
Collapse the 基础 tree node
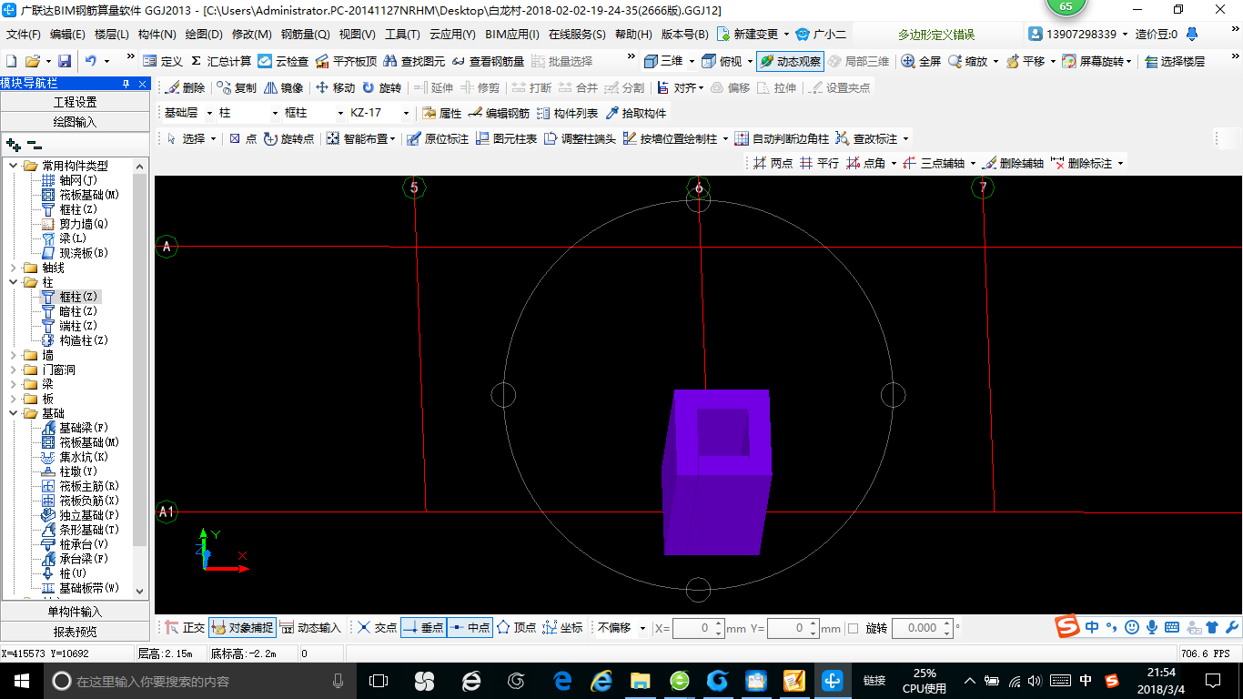click(13, 413)
